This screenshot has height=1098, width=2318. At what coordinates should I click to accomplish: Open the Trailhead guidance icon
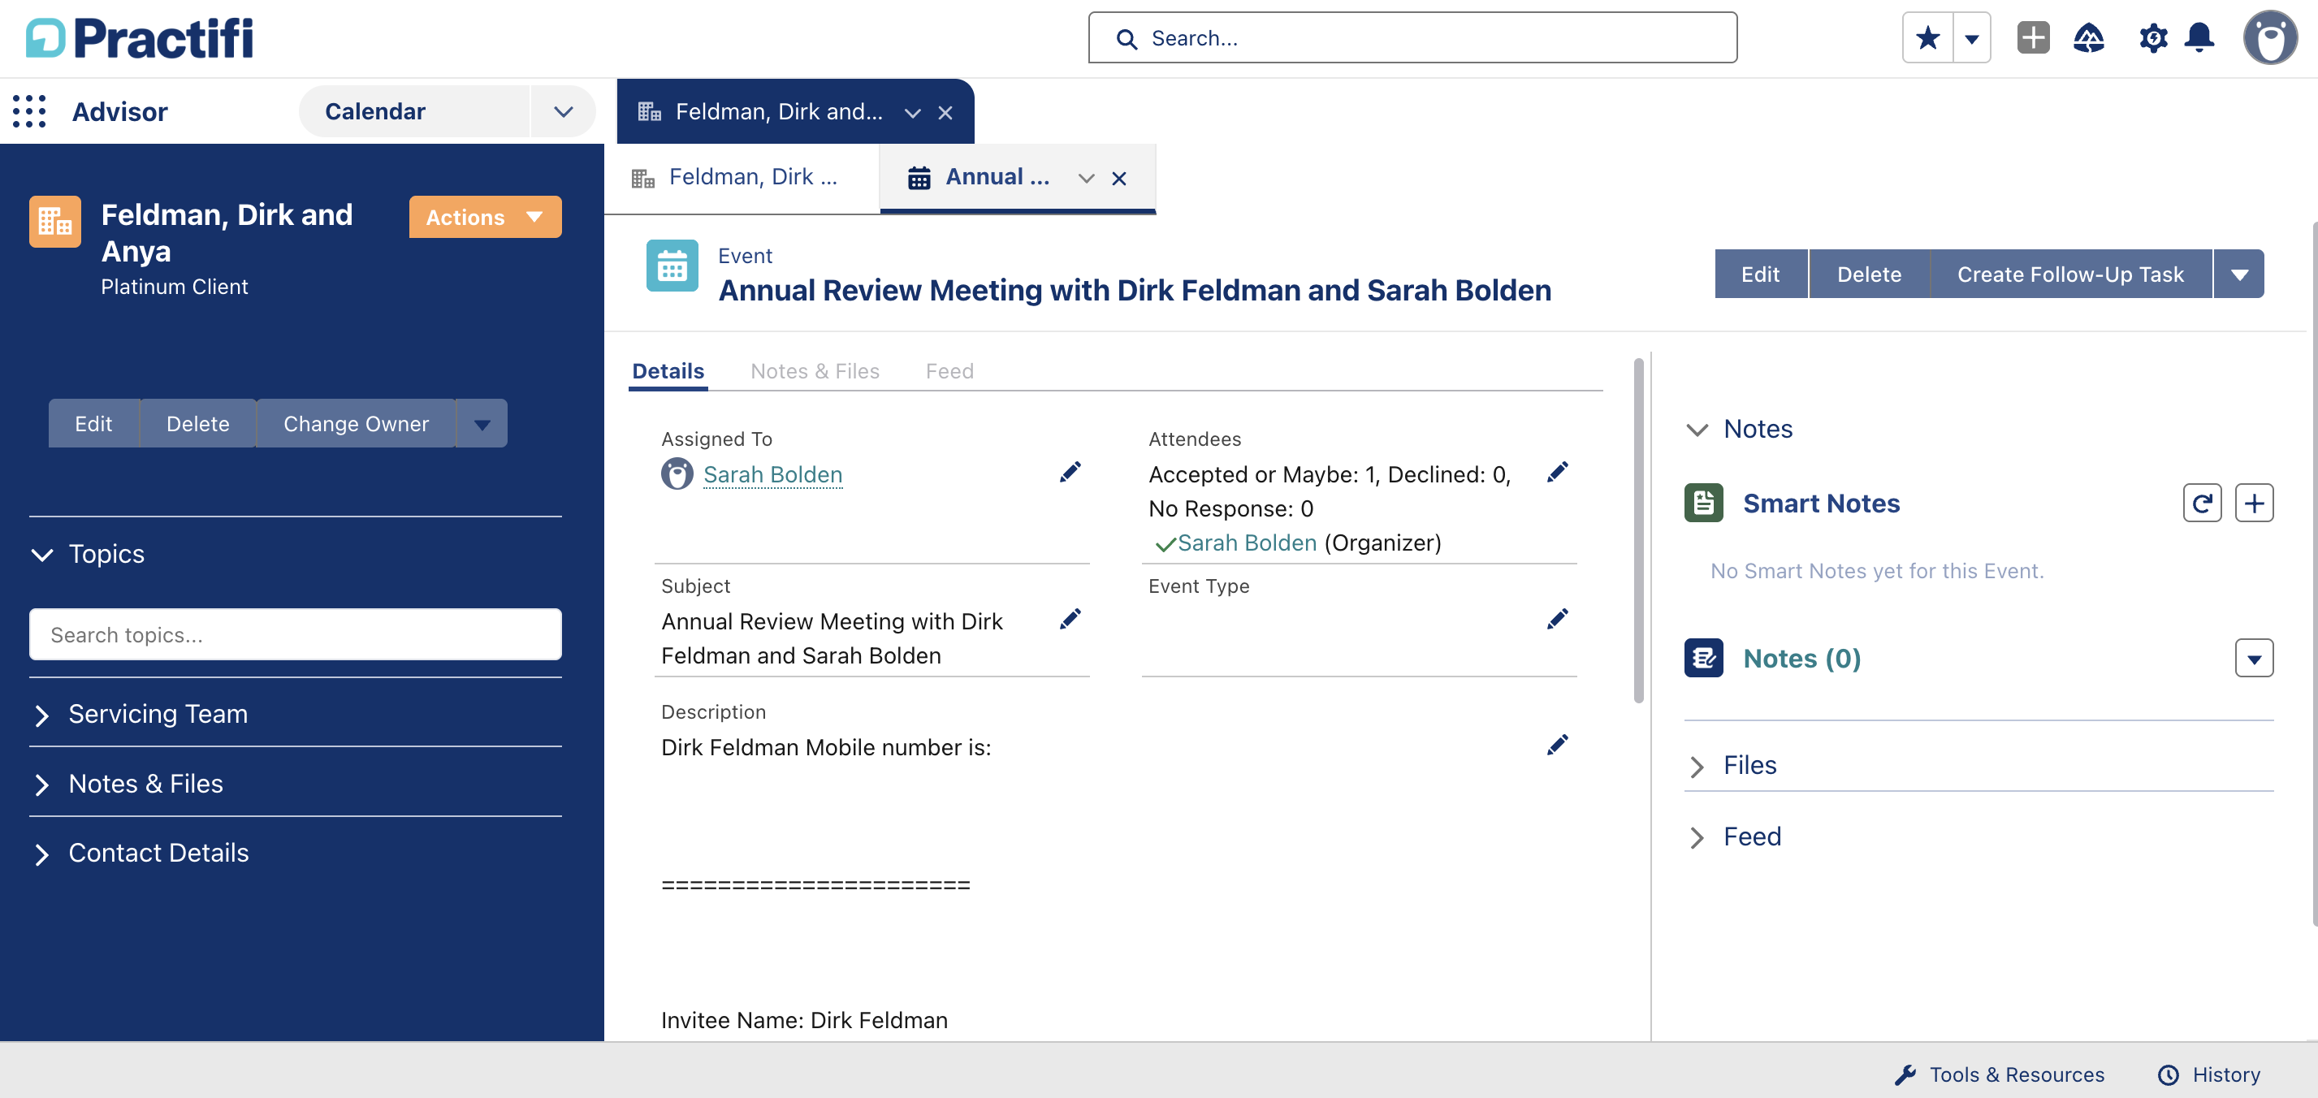pyautogui.click(x=2088, y=38)
